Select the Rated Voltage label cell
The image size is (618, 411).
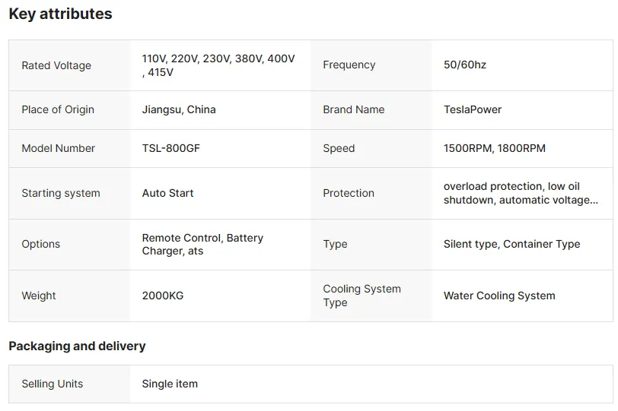[x=69, y=65]
